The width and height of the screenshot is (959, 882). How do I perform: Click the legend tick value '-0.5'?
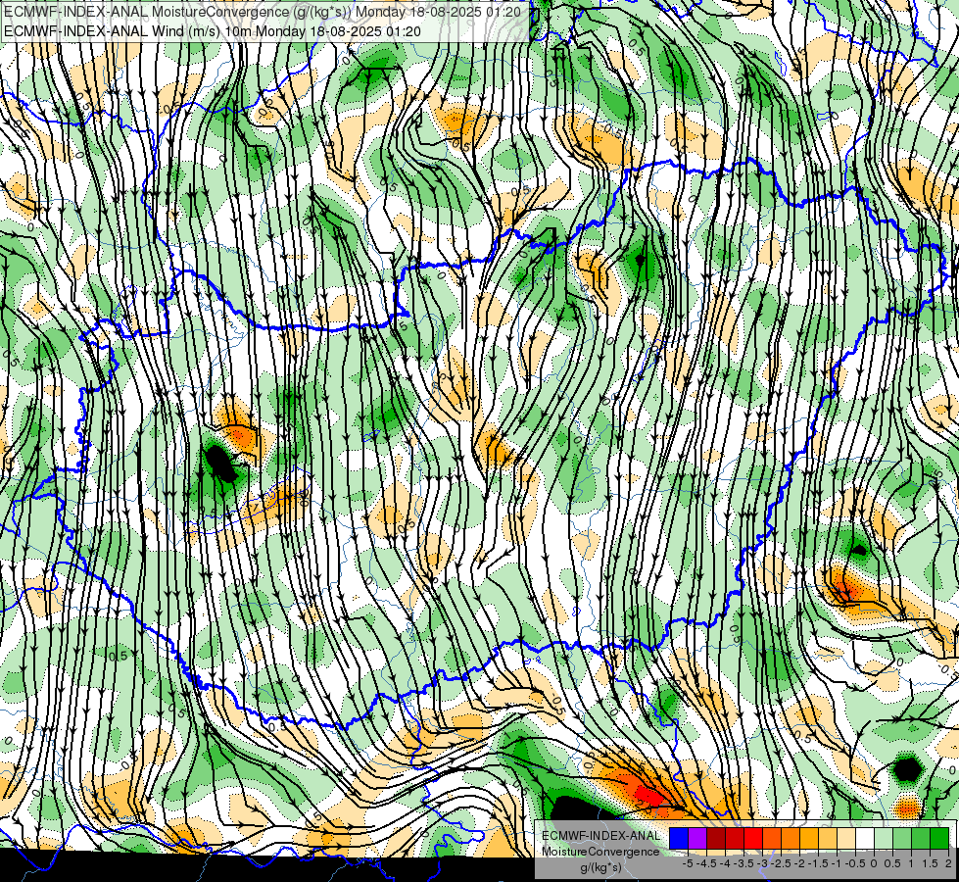click(x=855, y=863)
